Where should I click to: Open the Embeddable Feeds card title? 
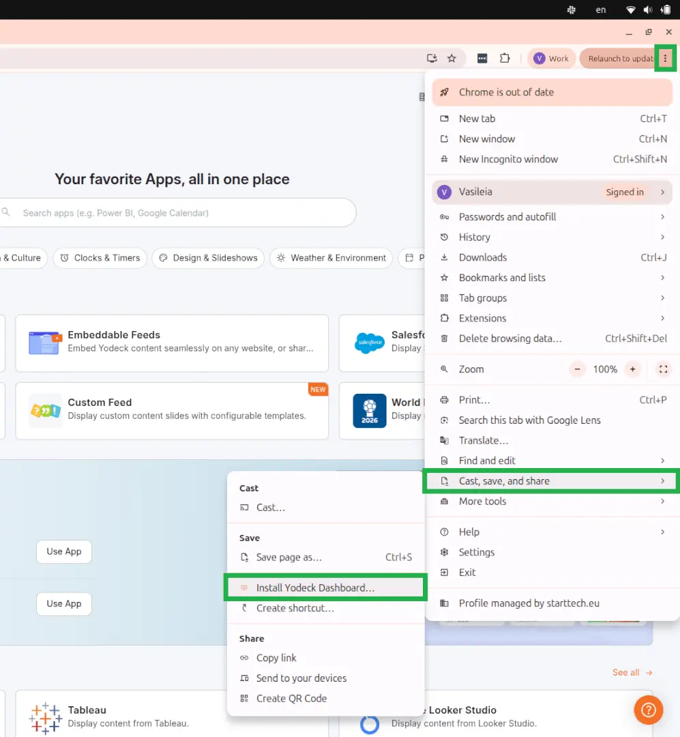(x=114, y=334)
